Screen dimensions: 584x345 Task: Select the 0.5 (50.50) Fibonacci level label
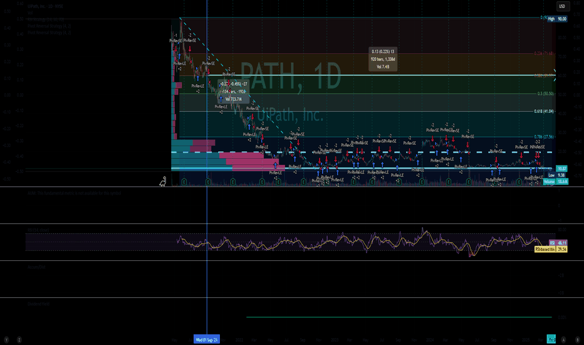pos(545,93)
